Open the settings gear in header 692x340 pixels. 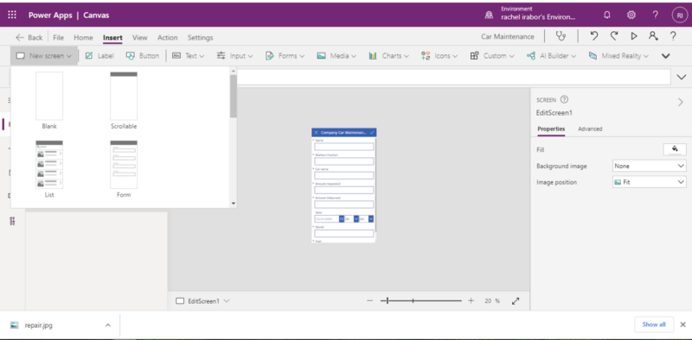point(631,15)
